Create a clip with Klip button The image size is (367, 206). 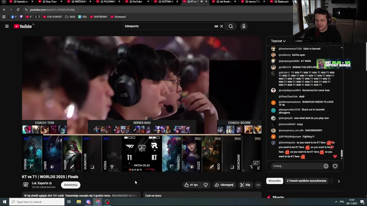click(x=245, y=185)
